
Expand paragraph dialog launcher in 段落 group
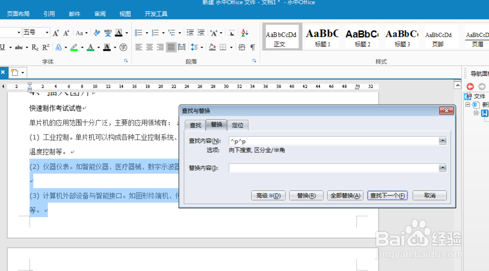pyautogui.click(x=254, y=61)
